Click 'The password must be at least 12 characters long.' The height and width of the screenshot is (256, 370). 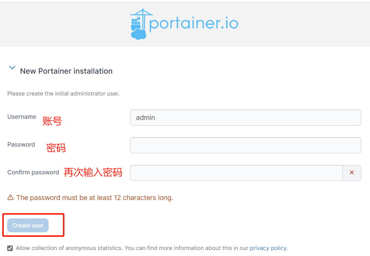[95, 198]
